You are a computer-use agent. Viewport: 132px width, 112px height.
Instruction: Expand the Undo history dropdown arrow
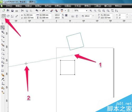(x=40, y=11)
